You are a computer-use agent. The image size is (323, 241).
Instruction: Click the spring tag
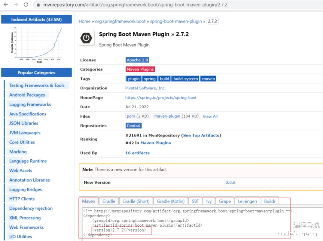150,79
